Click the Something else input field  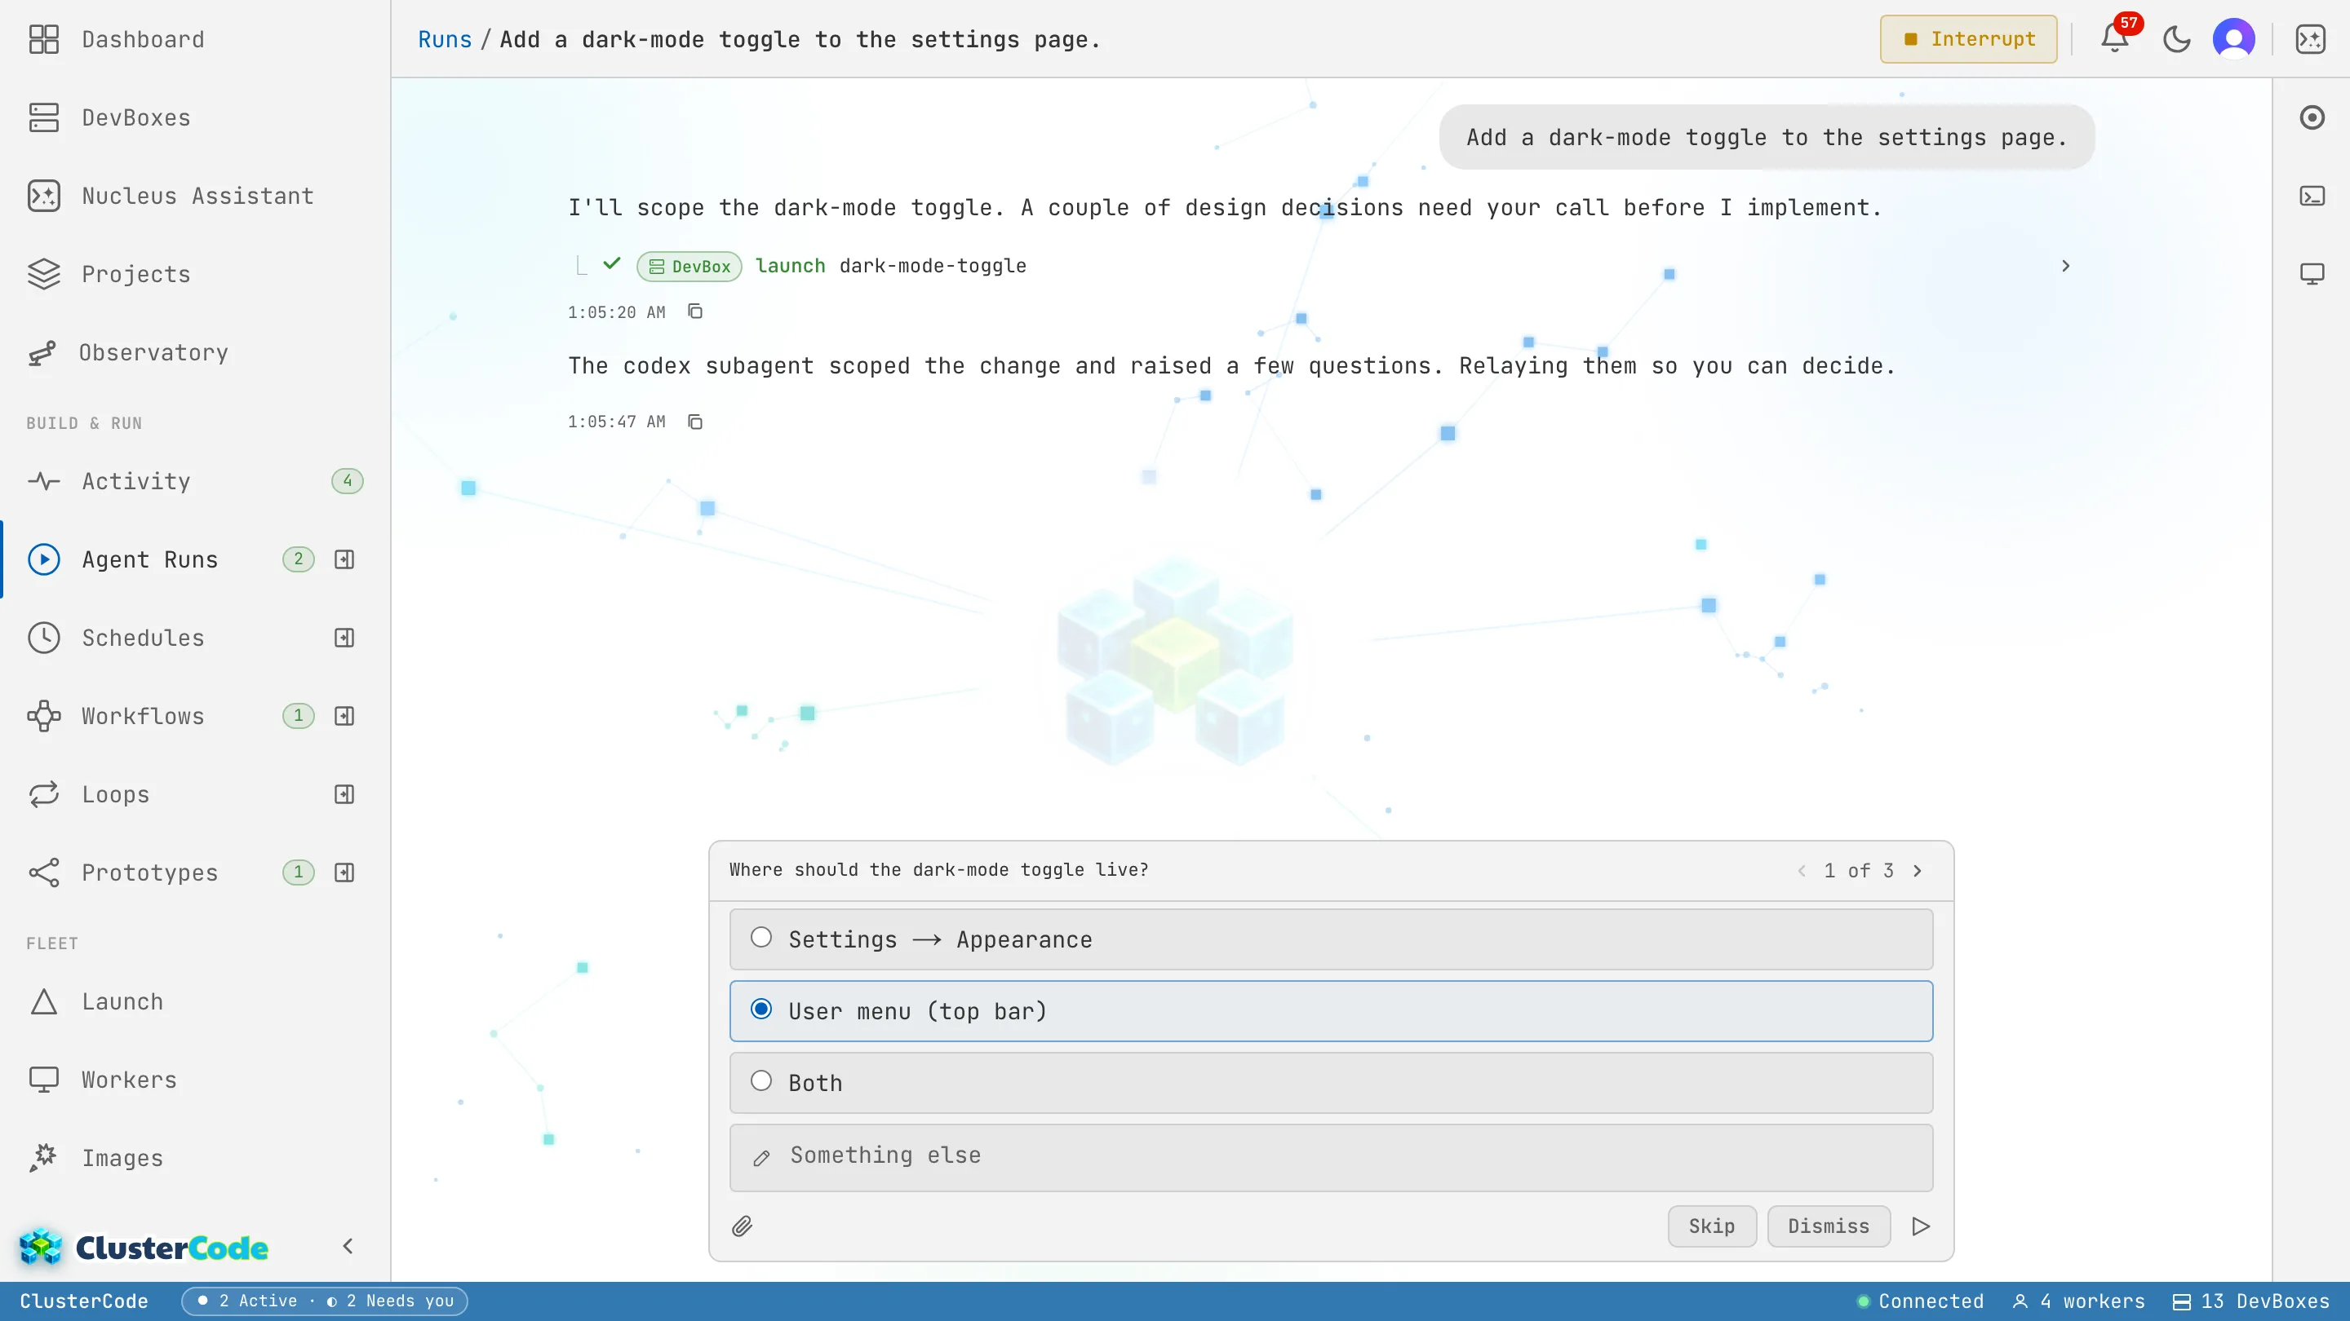pyautogui.click(x=1331, y=1156)
